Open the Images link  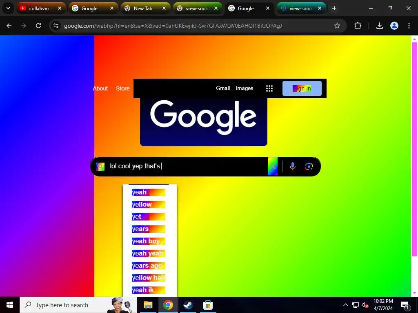(245, 88)
